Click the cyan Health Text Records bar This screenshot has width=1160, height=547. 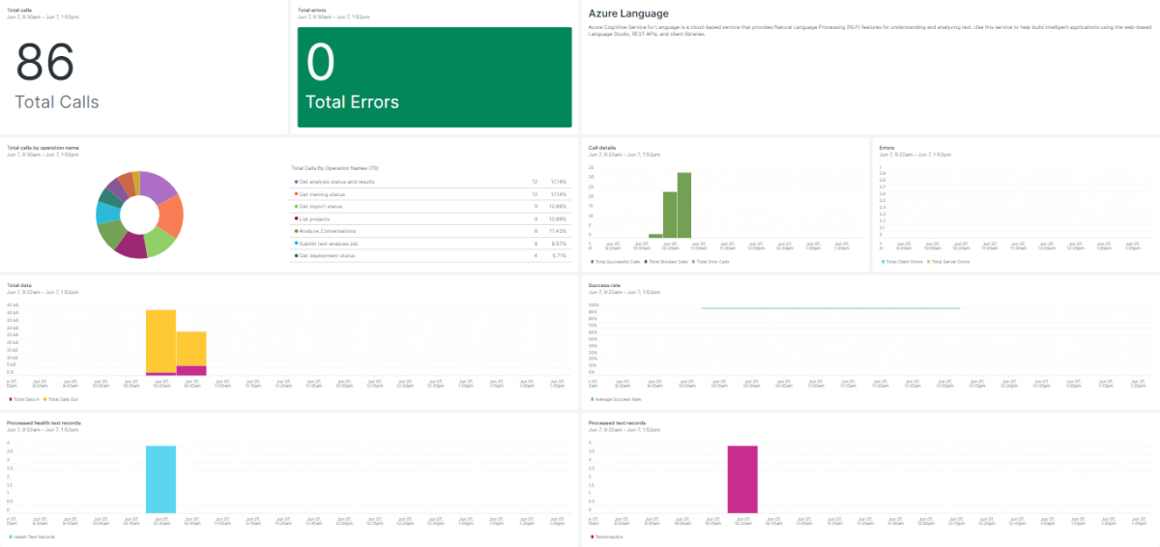pyautogui.click(x=160, y=479)
